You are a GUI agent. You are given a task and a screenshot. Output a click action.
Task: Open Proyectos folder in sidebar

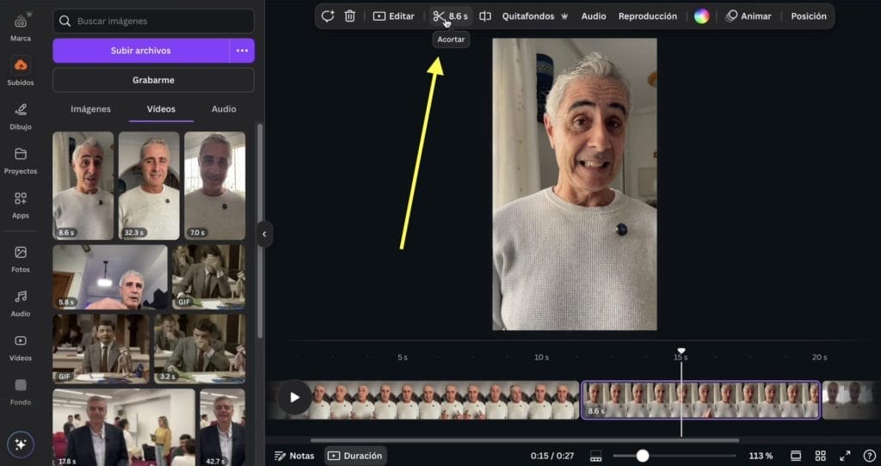[21, 160]
